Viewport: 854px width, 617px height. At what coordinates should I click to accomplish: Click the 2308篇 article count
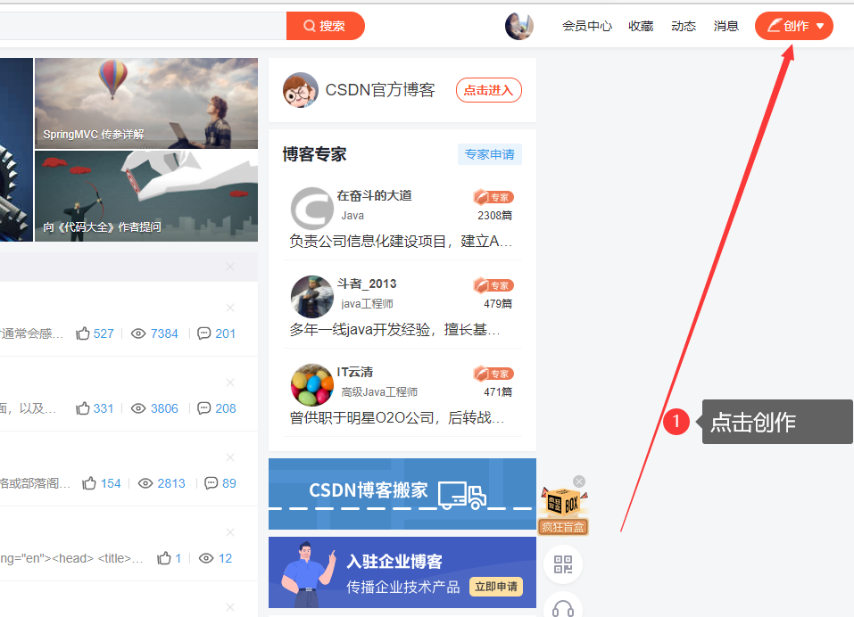[x=494, y=216]
